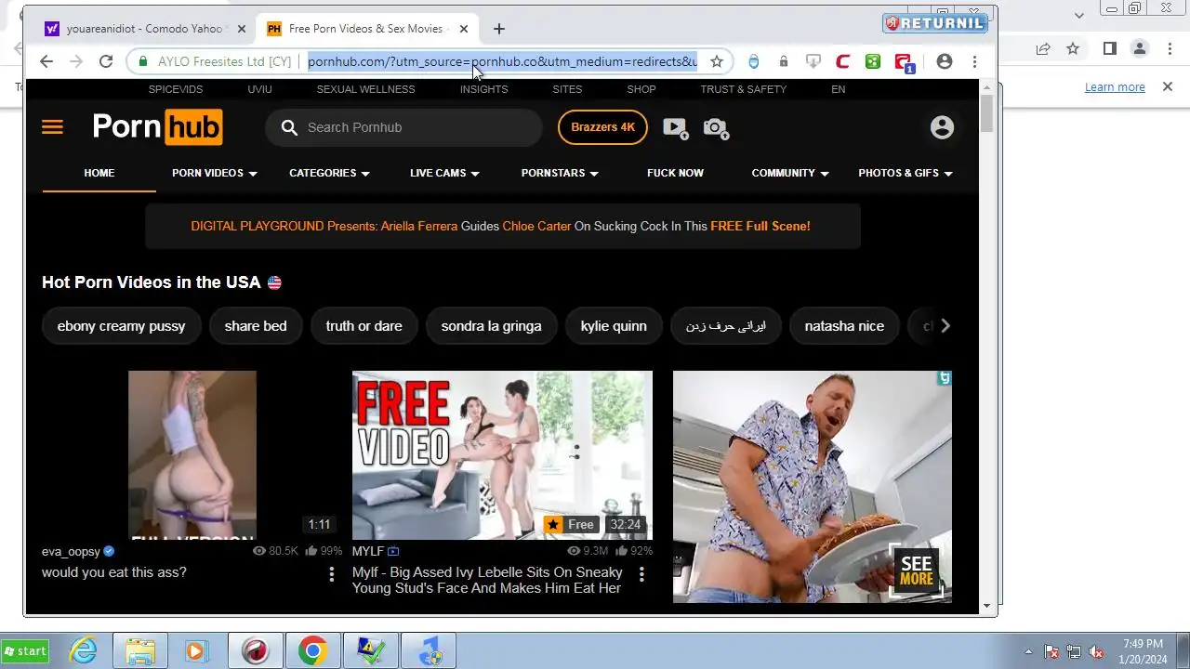Select the 'kylie quinn' tag chip

pyautogui.click(x=614, y=326)
